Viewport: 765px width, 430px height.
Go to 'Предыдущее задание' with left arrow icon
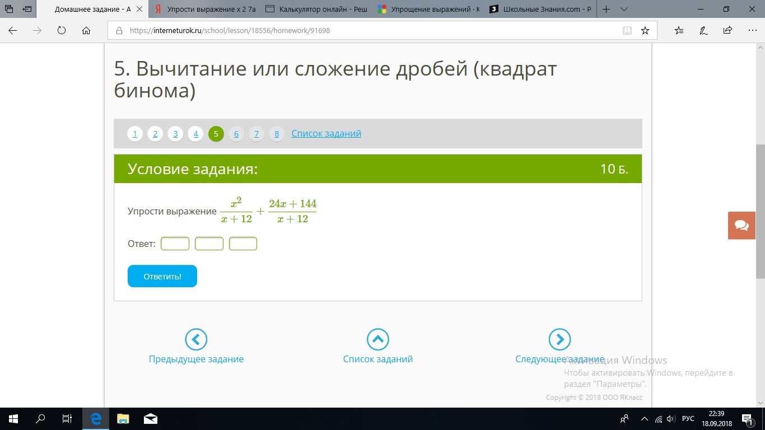click(196, 339)
